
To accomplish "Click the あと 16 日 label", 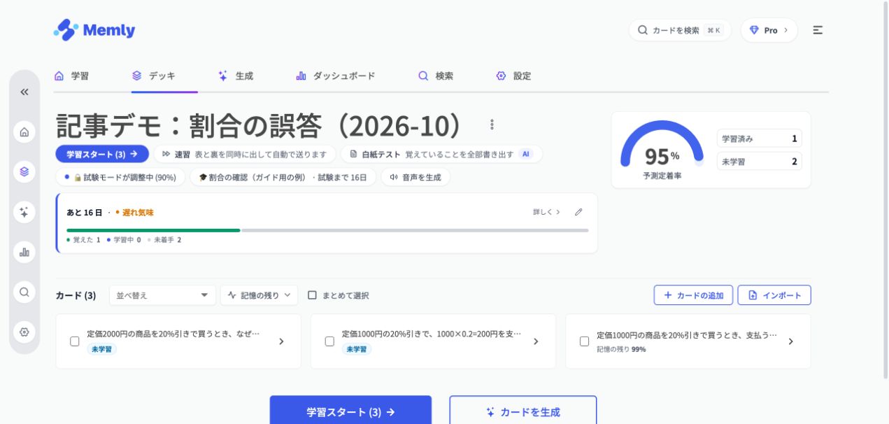I will (x=85, y=212).
